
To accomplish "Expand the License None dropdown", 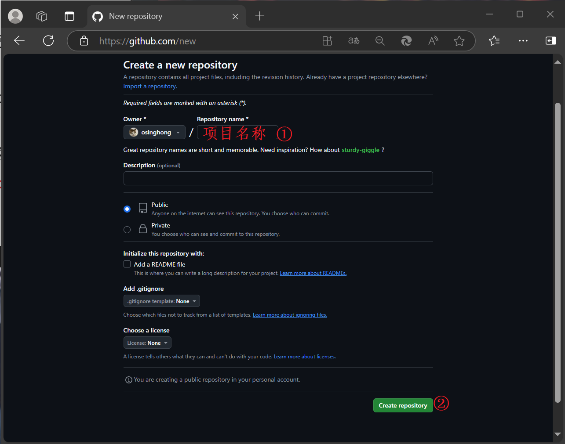I will point(147,343).
